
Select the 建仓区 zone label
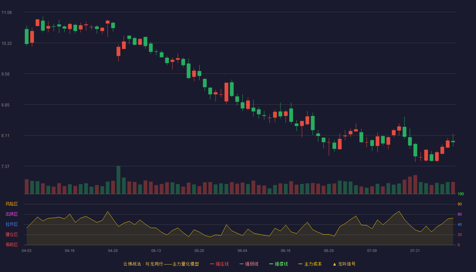click(x=12, y=235)
